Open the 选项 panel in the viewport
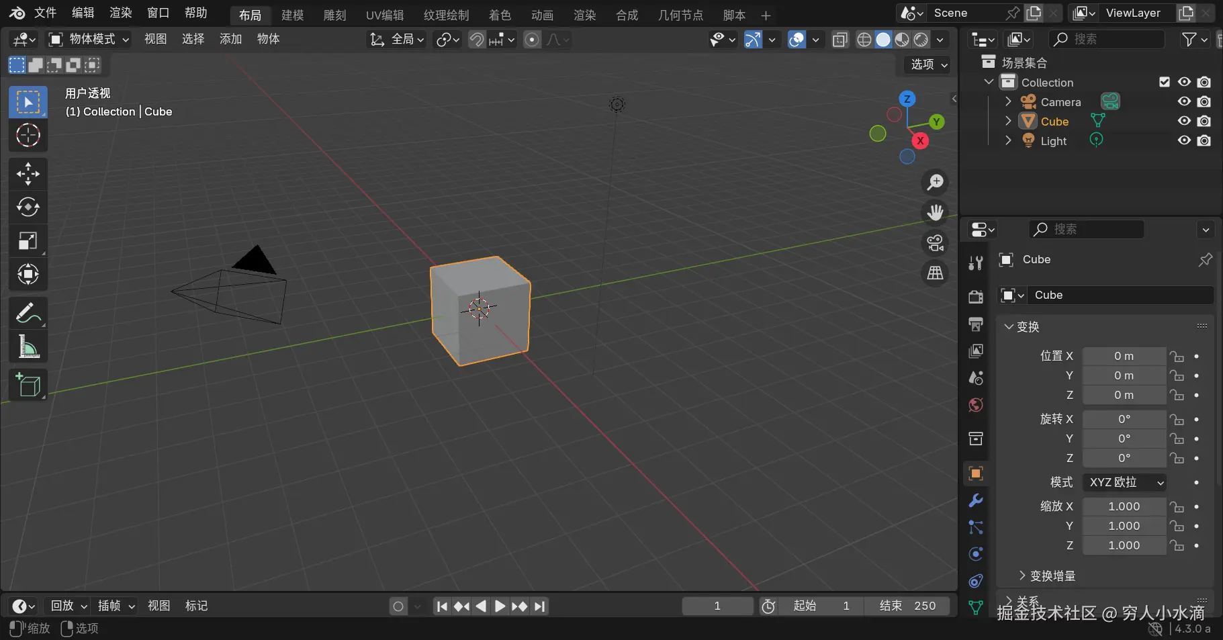The height and width of the screenshot is (640, 1223). [x=925, y=65]
